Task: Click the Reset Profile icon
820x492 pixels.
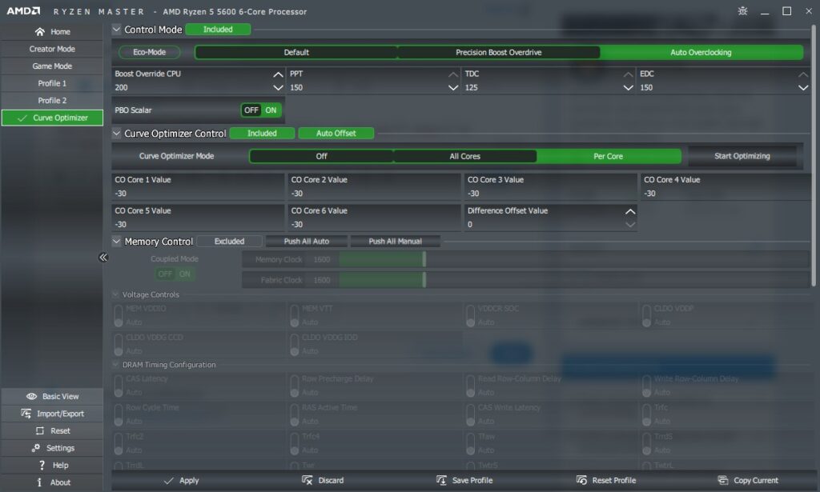Action: point(581,481)
